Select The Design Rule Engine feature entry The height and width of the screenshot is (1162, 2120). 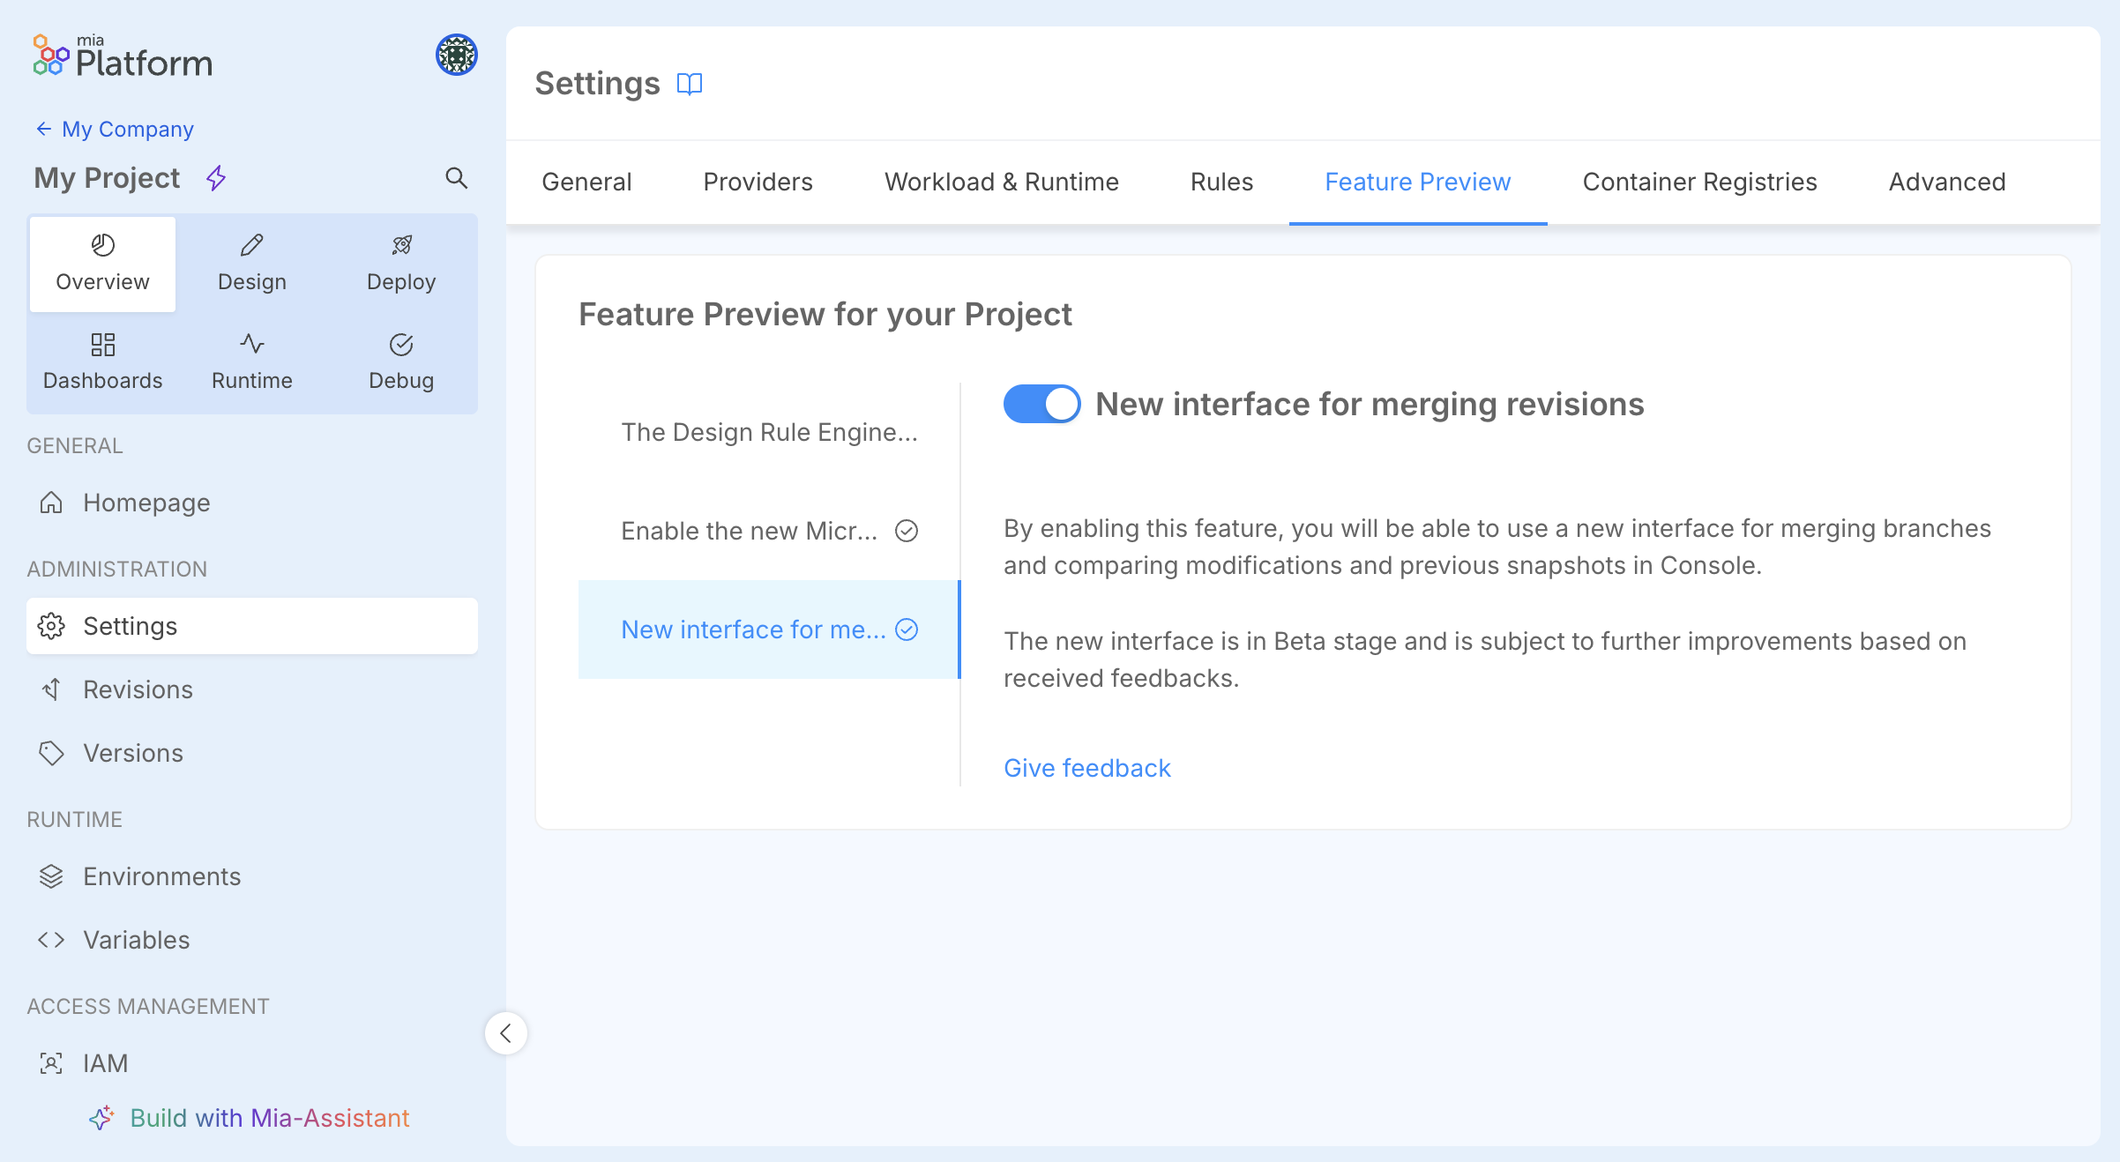coord(769,432)
